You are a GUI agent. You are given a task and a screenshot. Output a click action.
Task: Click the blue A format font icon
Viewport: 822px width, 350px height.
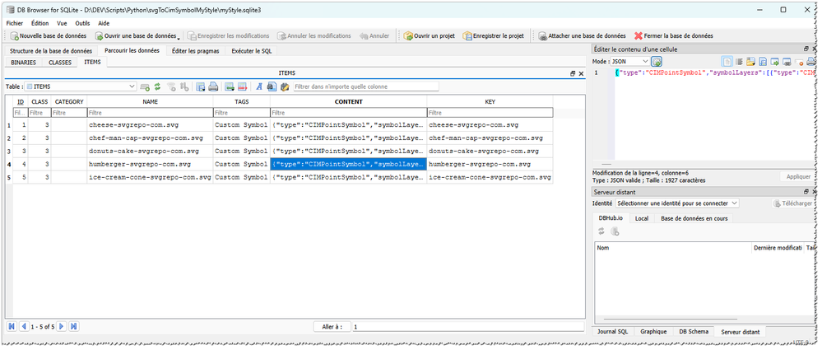258,86
